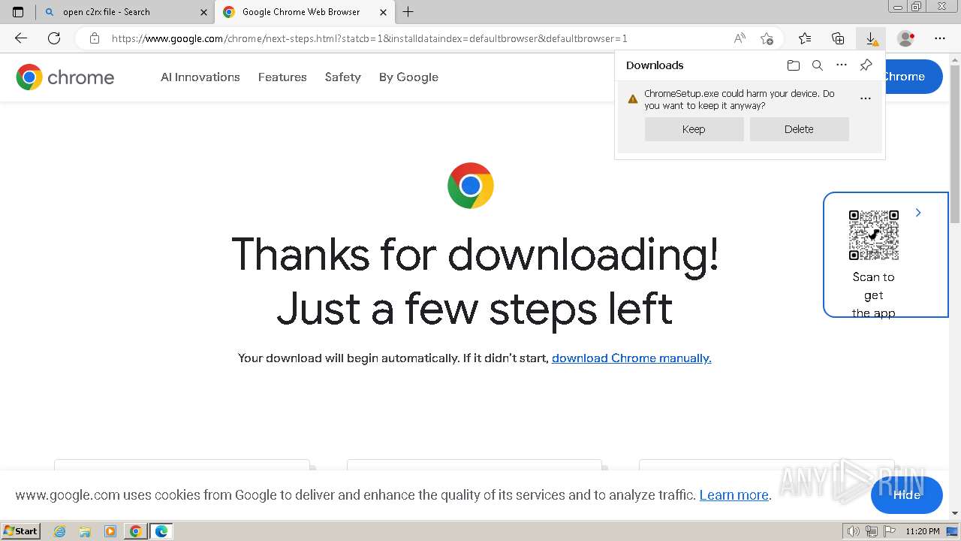The image size is (961, 541).
Task: Click the Chrome logo in site header
Action: [x=65, y=77]
